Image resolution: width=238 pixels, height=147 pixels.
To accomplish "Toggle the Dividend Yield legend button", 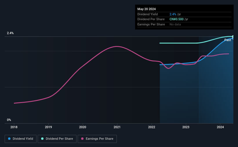I will point(21,139).
